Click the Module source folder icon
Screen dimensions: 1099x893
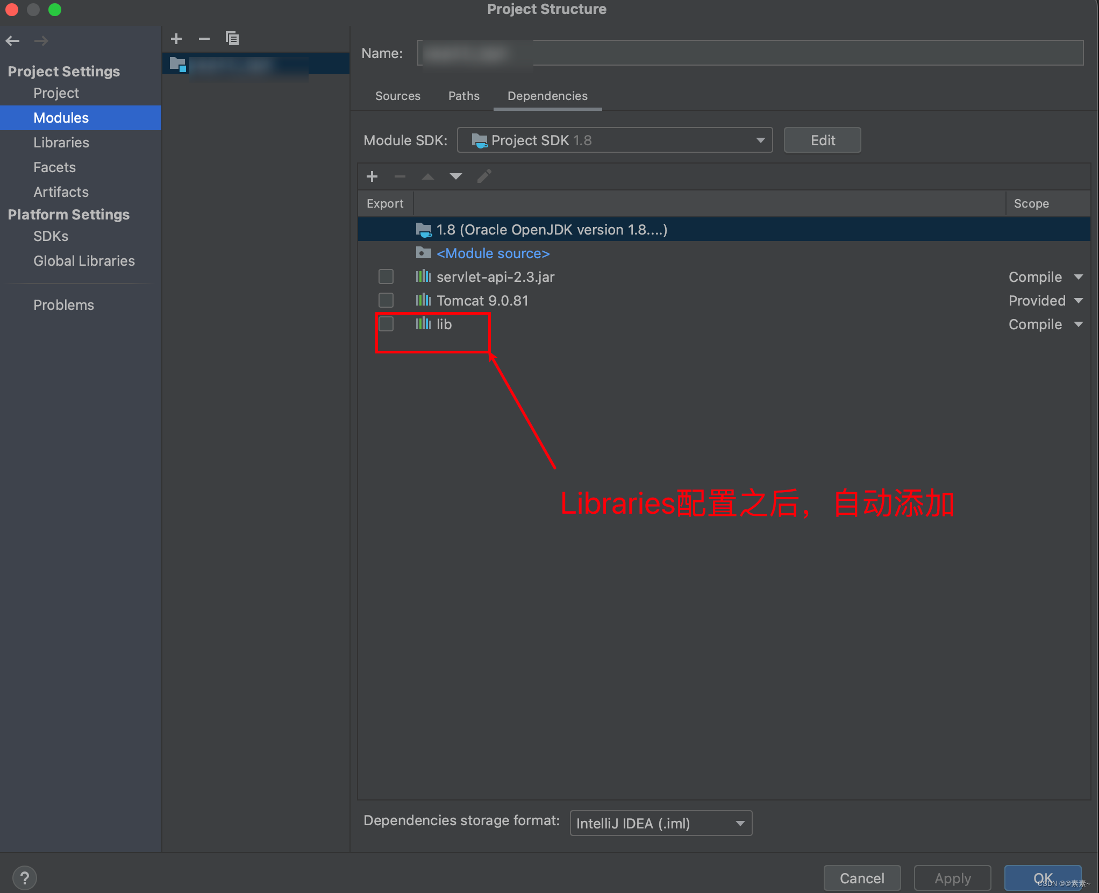point(424,253)
